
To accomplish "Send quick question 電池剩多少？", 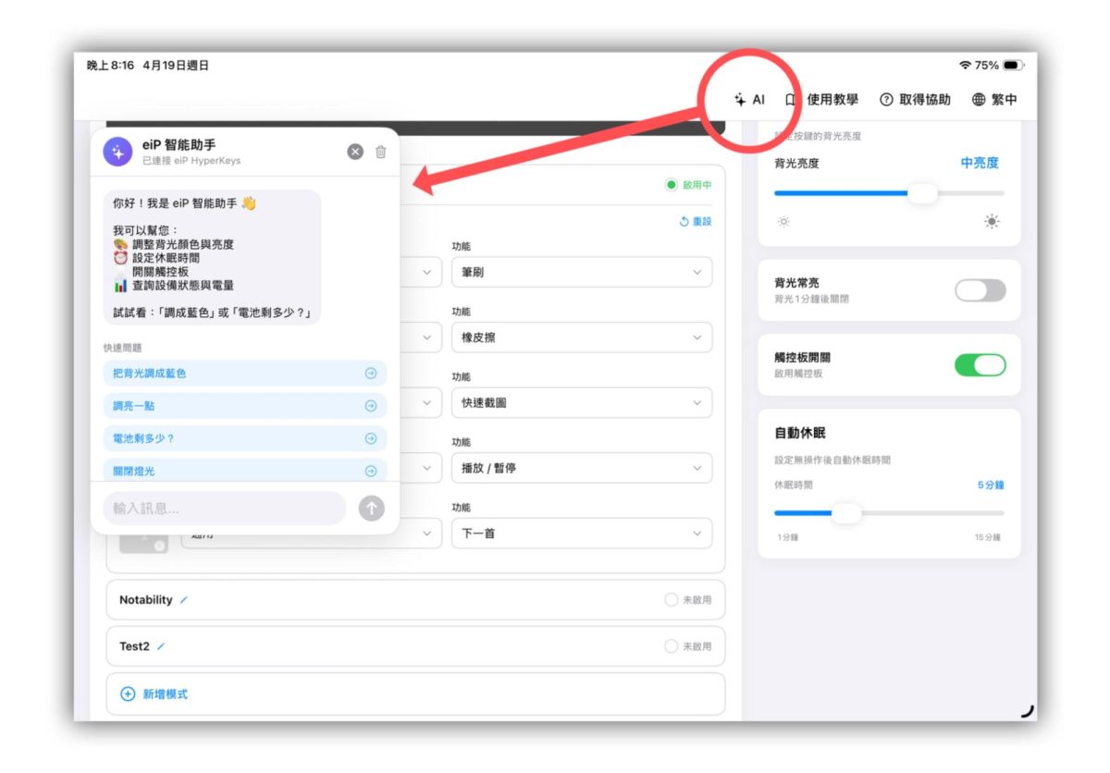I will point(245,438).
